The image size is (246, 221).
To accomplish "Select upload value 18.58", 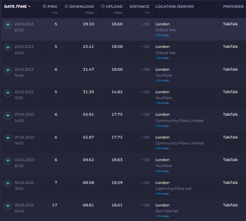I will tap(117, 47).
